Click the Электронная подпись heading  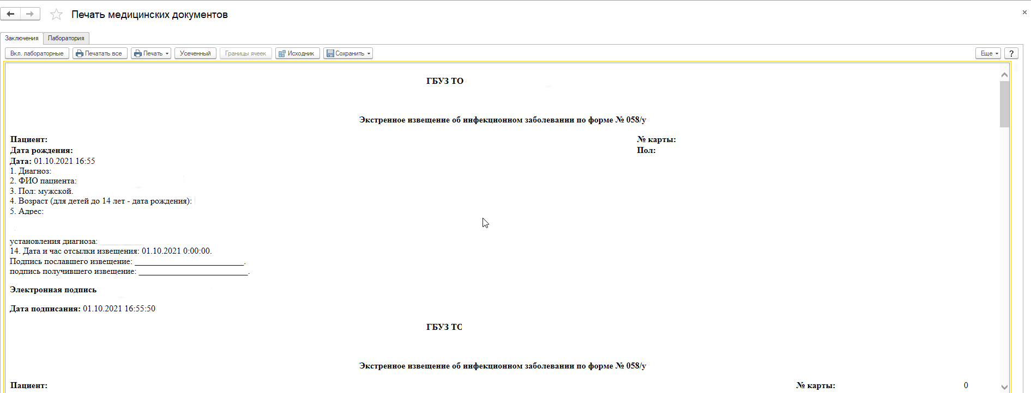(53, 290)
